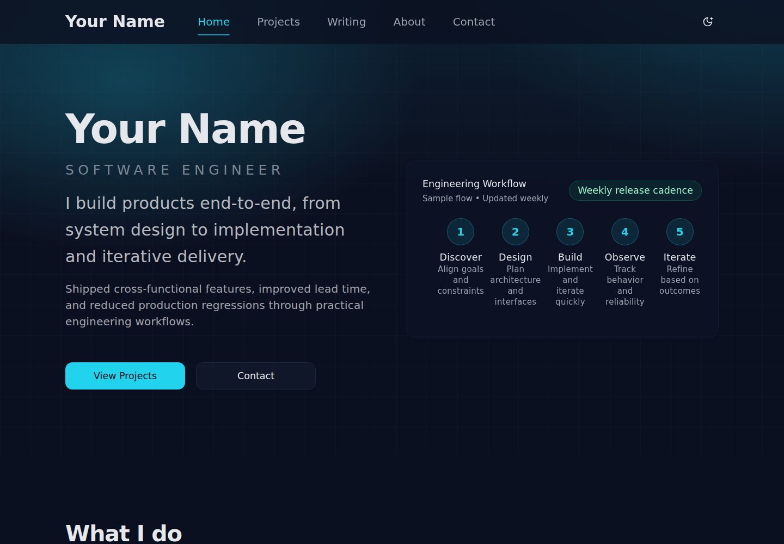Click the hero Contact button
Image resolution: width=784 pixels, height=544 pixels.
click(256, 376)
